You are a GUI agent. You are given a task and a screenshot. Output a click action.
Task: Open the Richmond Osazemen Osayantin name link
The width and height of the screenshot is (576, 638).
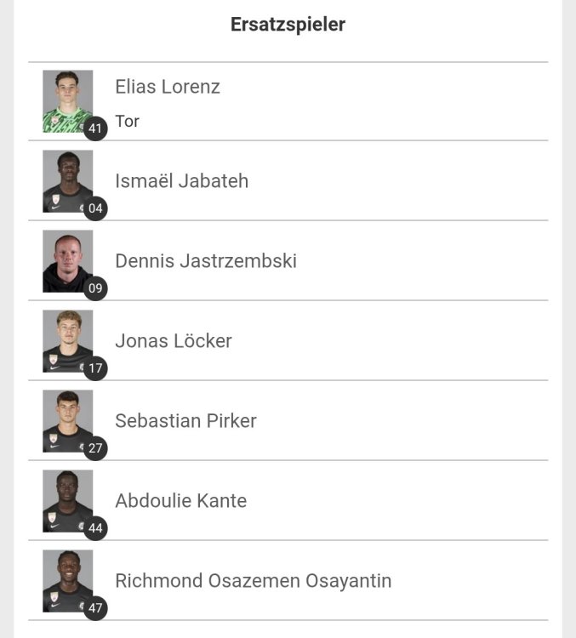(x=253, y=581)
